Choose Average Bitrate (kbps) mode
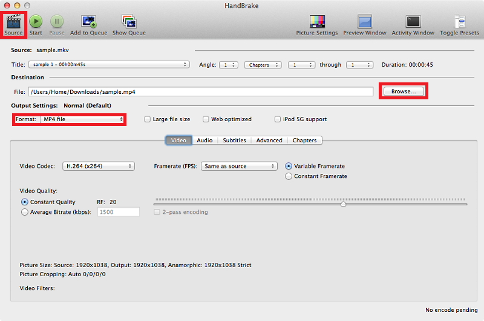This screenshot has width=484, height=321. 25,212
